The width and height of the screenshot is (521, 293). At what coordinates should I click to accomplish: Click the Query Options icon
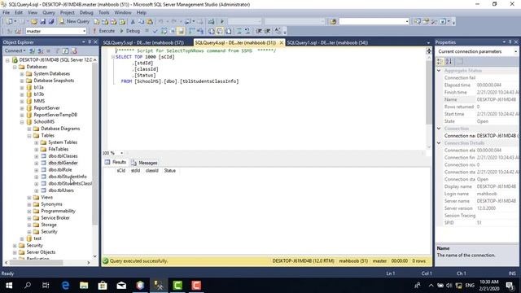tap(173, 31)
